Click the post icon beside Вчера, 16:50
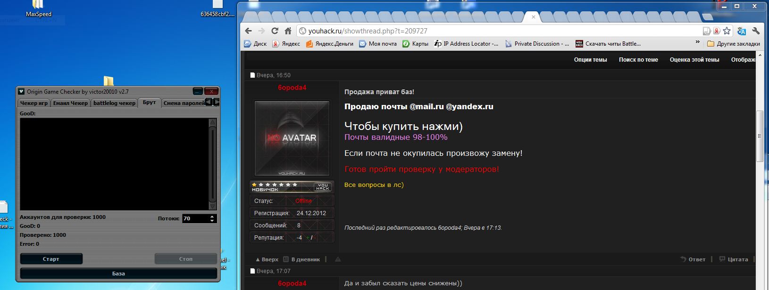 [252, 75]
